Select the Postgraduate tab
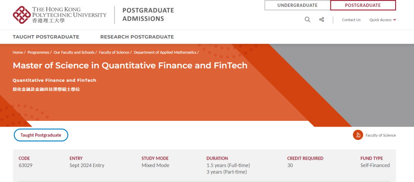Screen dimensions: 414x182 363,5
